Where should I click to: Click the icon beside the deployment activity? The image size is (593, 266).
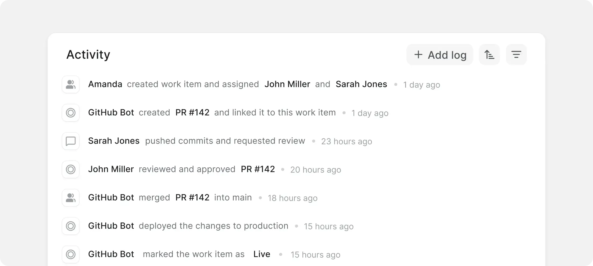[x=70, y=226]
